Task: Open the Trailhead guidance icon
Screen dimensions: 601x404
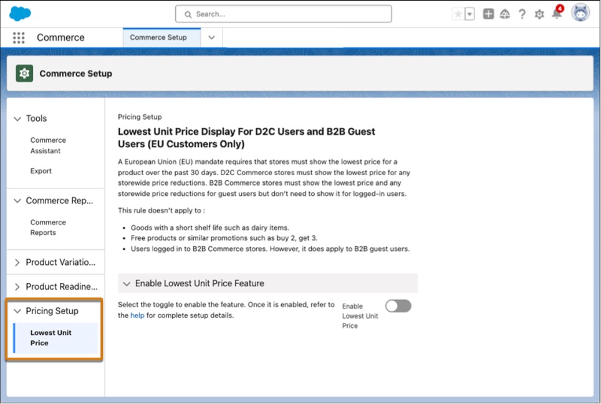Action: (505, 14)
